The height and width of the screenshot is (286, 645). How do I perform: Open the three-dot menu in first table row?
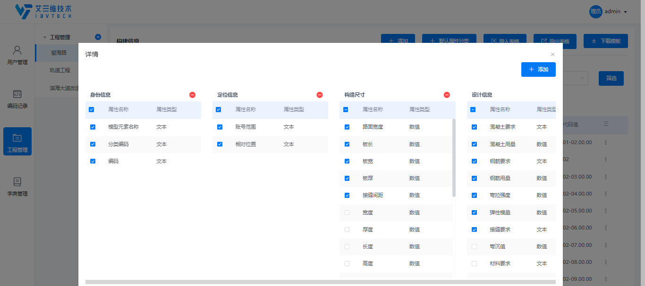(x=606, y=142)
